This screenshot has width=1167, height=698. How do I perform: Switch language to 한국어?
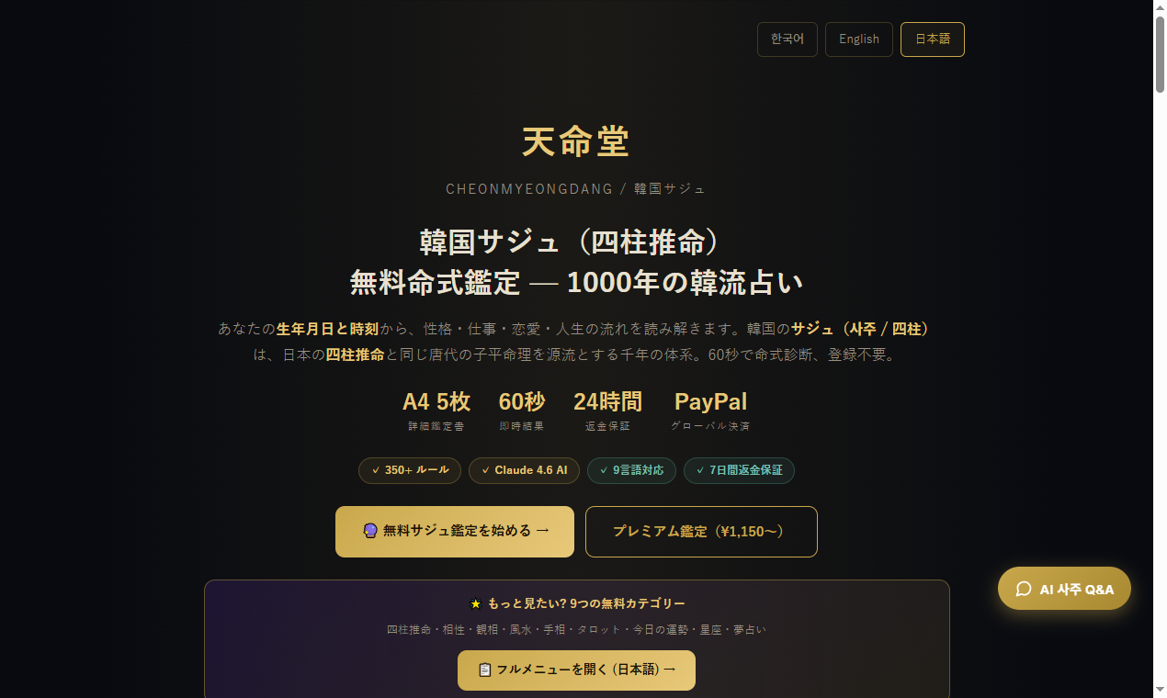[787, 39]
